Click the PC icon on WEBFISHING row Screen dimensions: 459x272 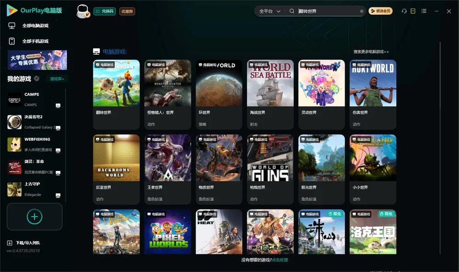tap(58, 150)
